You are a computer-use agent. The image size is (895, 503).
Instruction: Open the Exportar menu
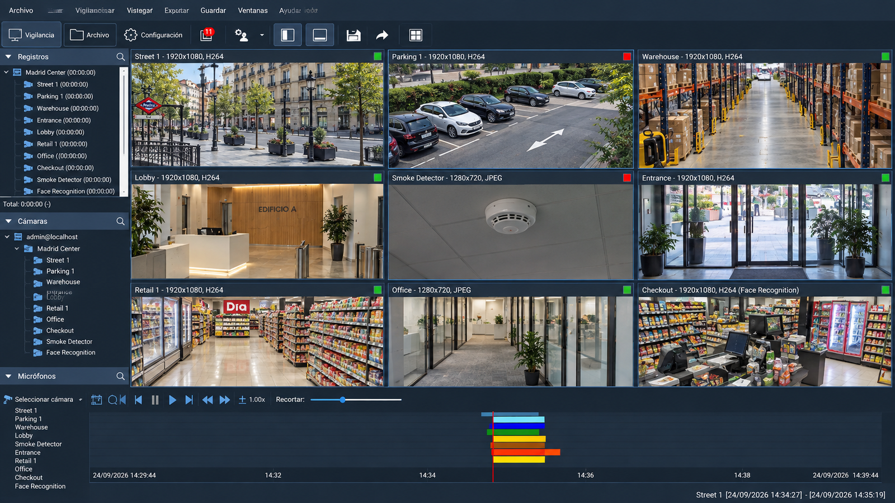pyautogui.click(x=177, y=11)
